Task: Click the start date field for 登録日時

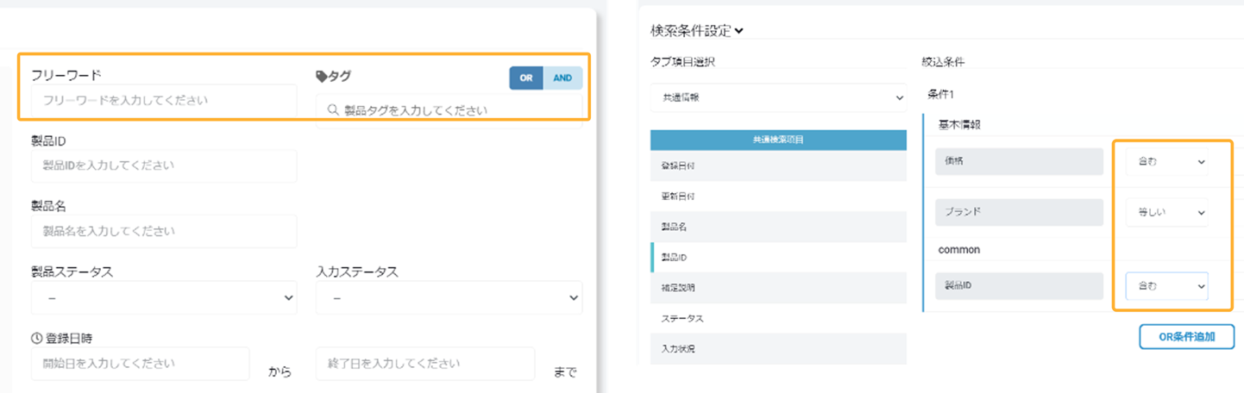Action: point(140,364)
